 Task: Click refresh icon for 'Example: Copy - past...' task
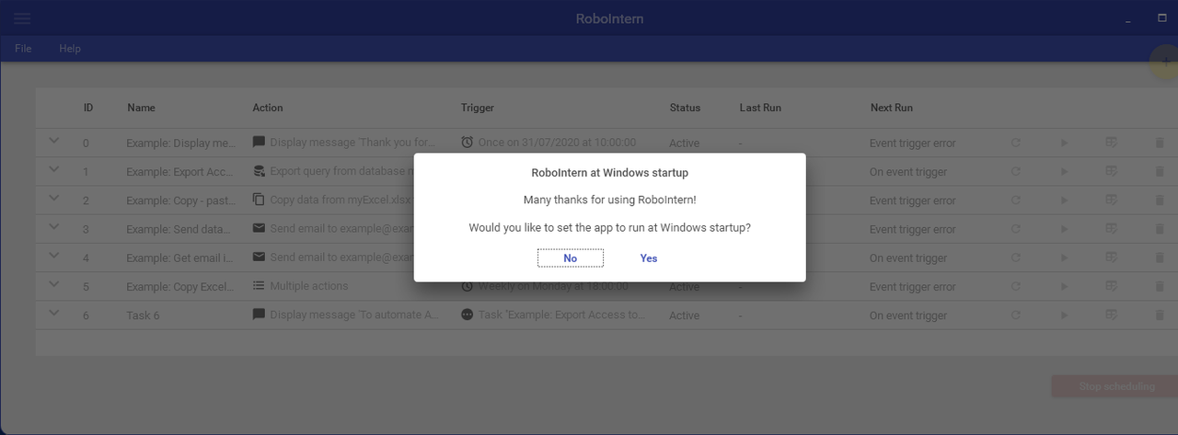point(1015,200)
